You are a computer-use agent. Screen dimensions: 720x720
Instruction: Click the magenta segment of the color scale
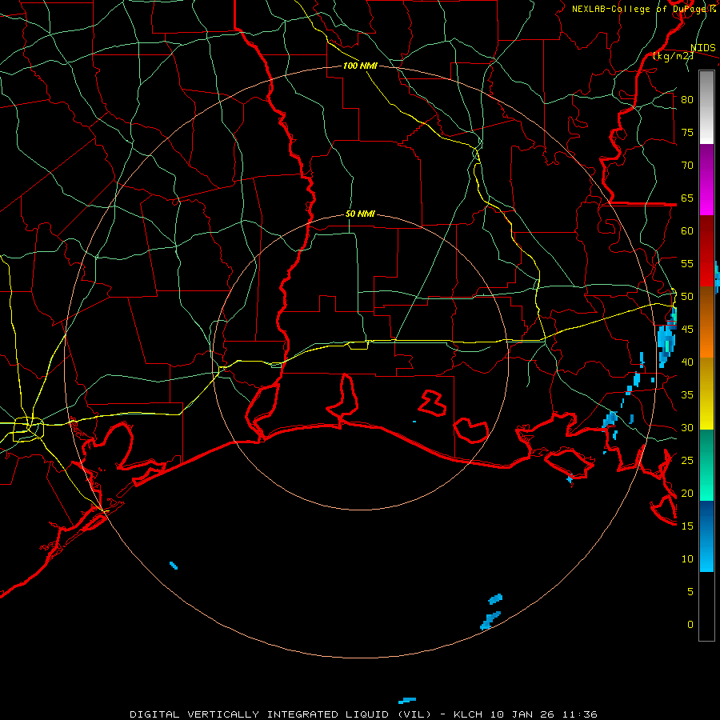706,179
